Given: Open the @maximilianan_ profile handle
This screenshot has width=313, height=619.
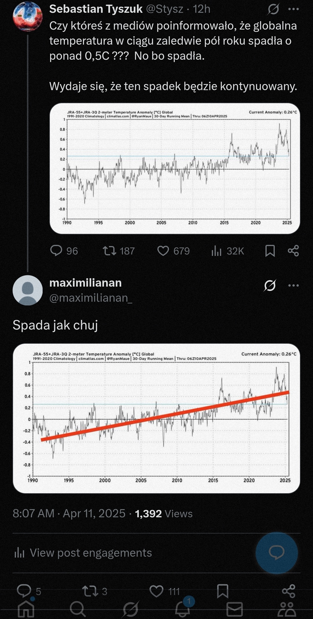Looking at the screenshot, I should (91, 298).
